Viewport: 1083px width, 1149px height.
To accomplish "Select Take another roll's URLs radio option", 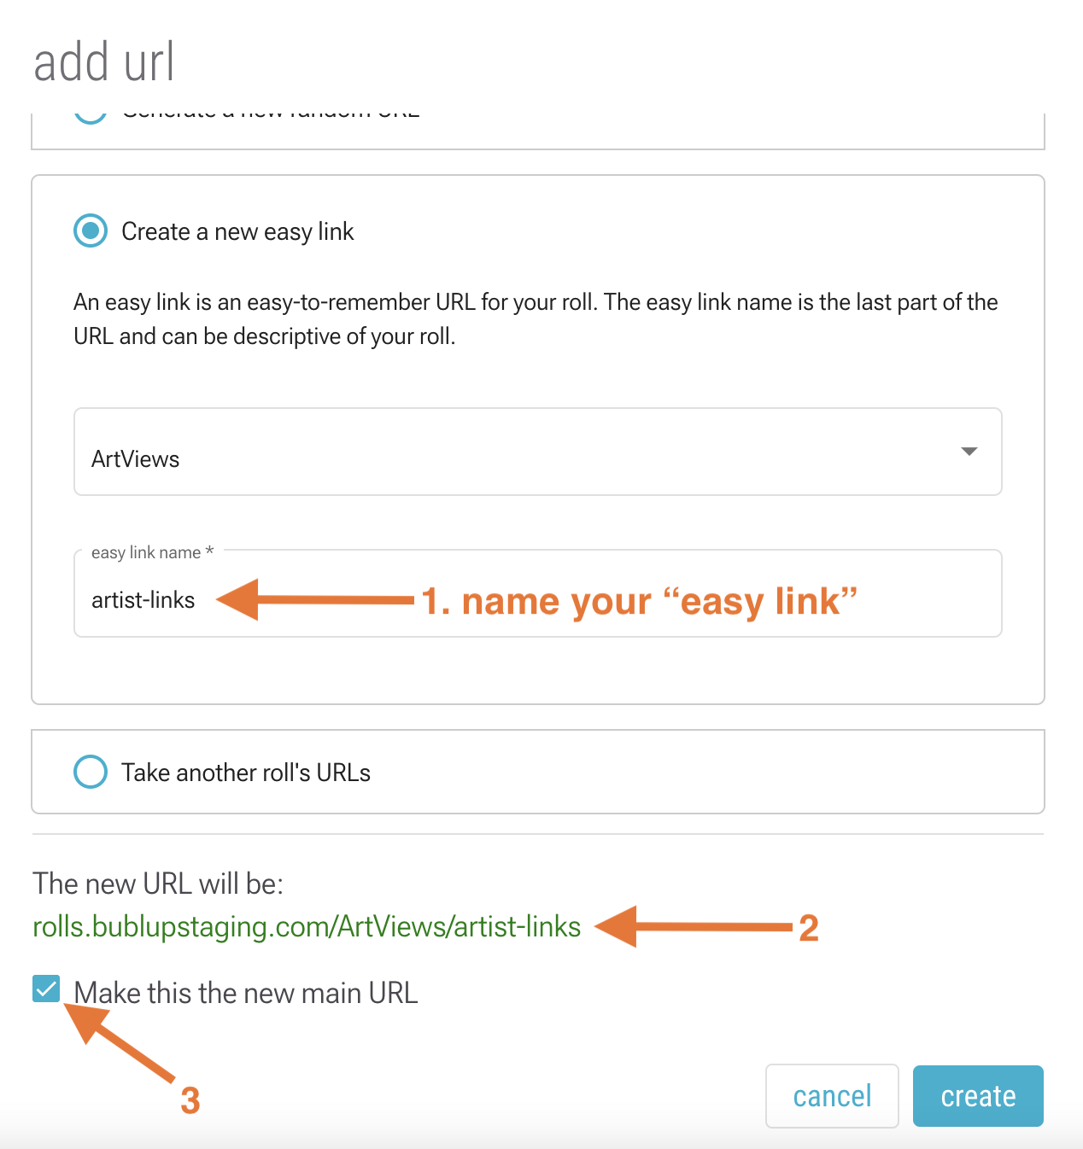I will (91, 772).
